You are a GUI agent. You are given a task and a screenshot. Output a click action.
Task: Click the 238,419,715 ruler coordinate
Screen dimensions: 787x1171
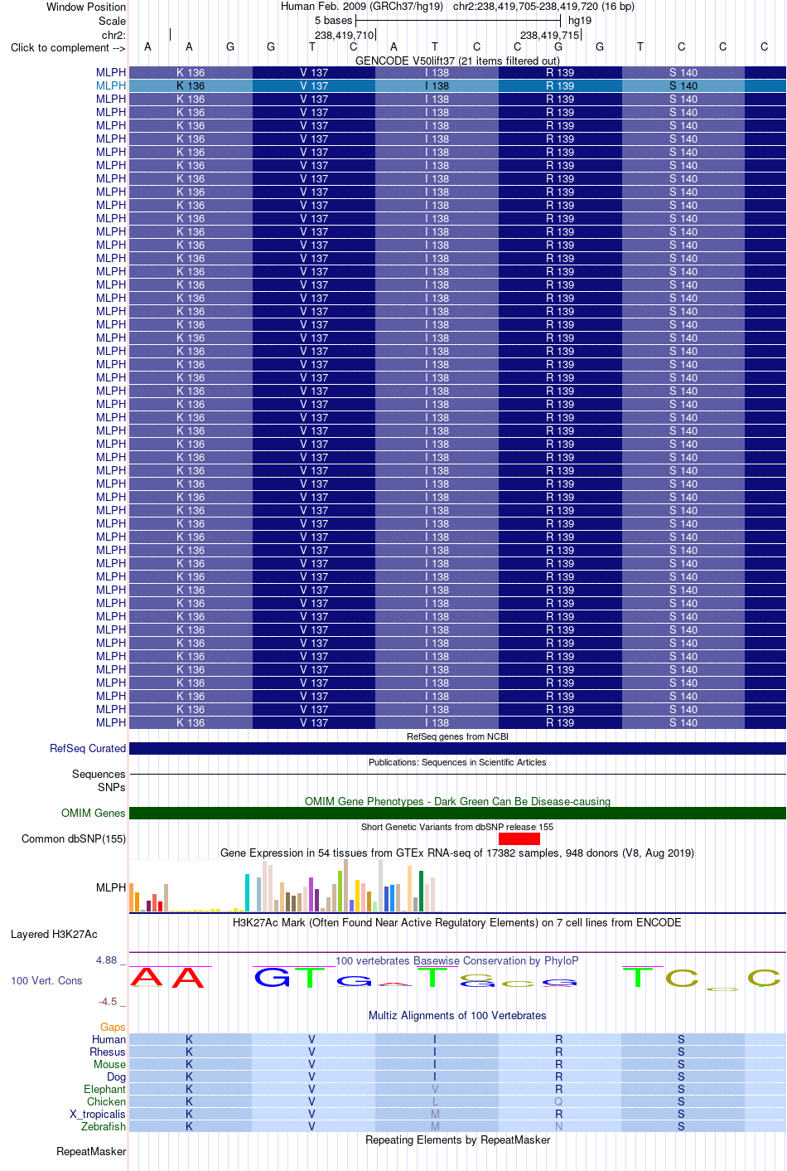click(549, 35)
